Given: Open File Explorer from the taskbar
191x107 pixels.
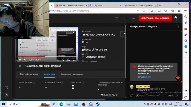Looking at the screenshot, I should click(x=69, y=104).
